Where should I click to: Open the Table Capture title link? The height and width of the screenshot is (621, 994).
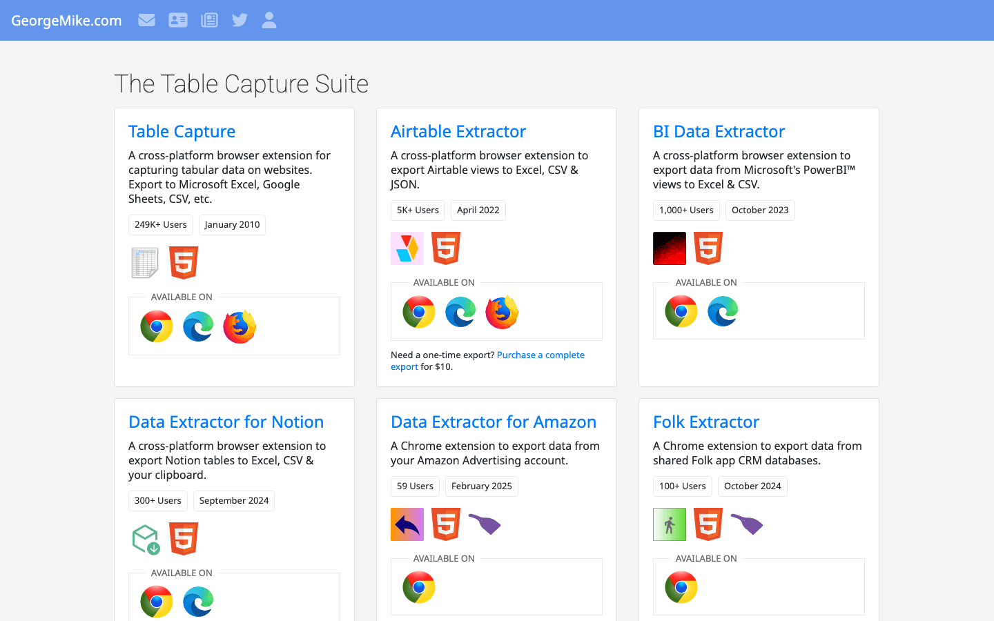(182, 131)
